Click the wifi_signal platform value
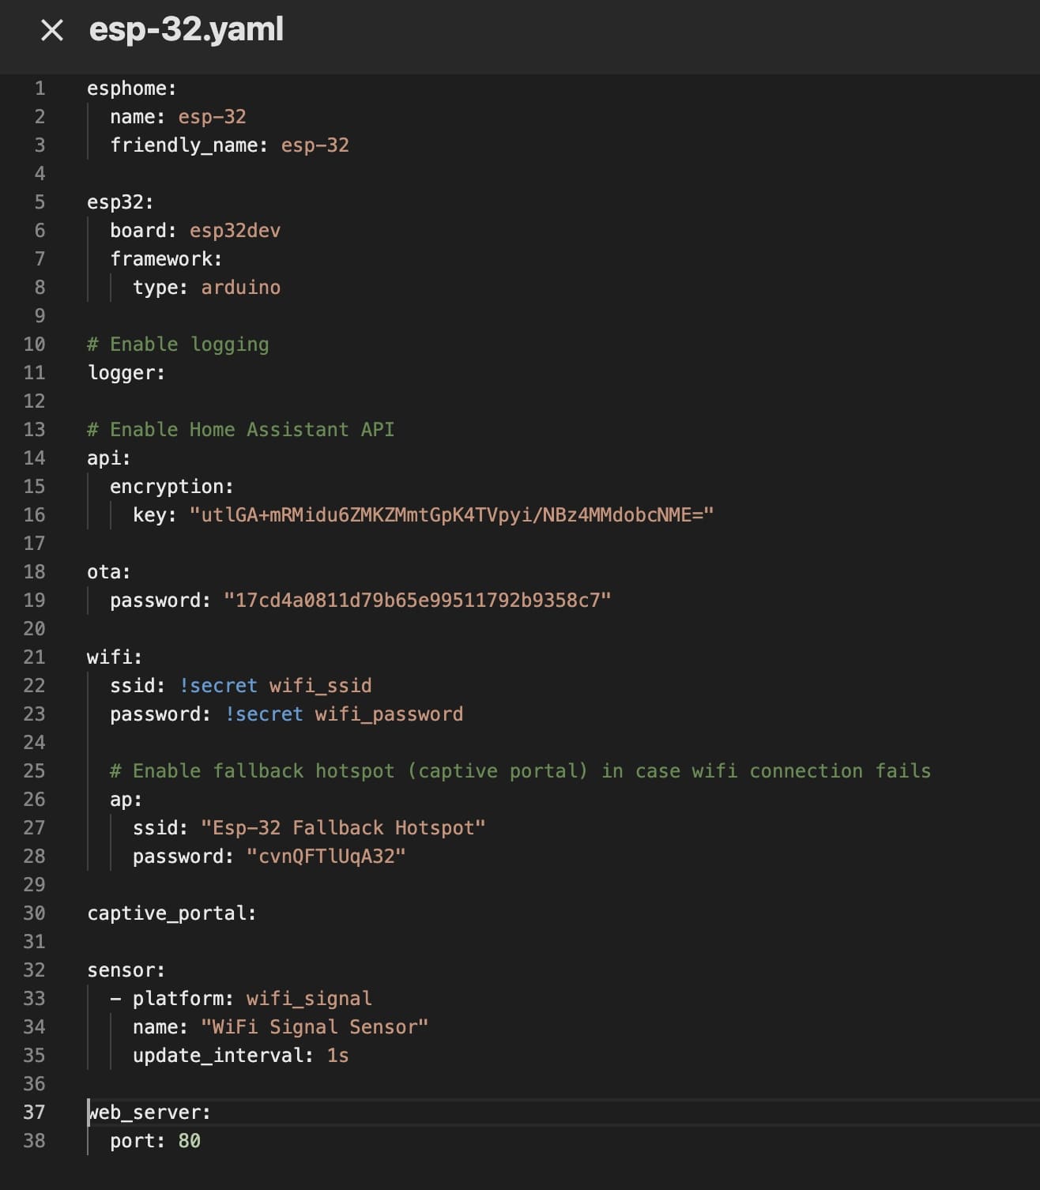 coord(308,999)
